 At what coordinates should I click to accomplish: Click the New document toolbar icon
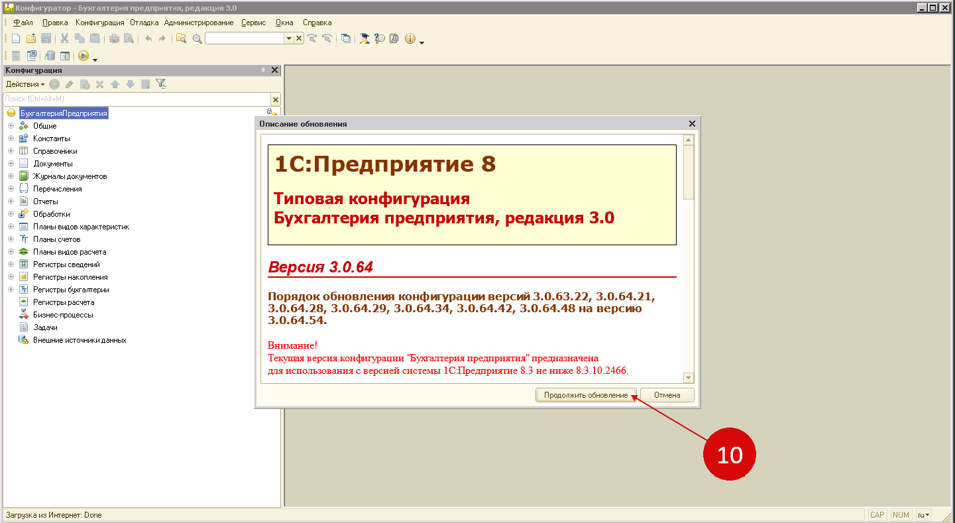click(16, 38)
